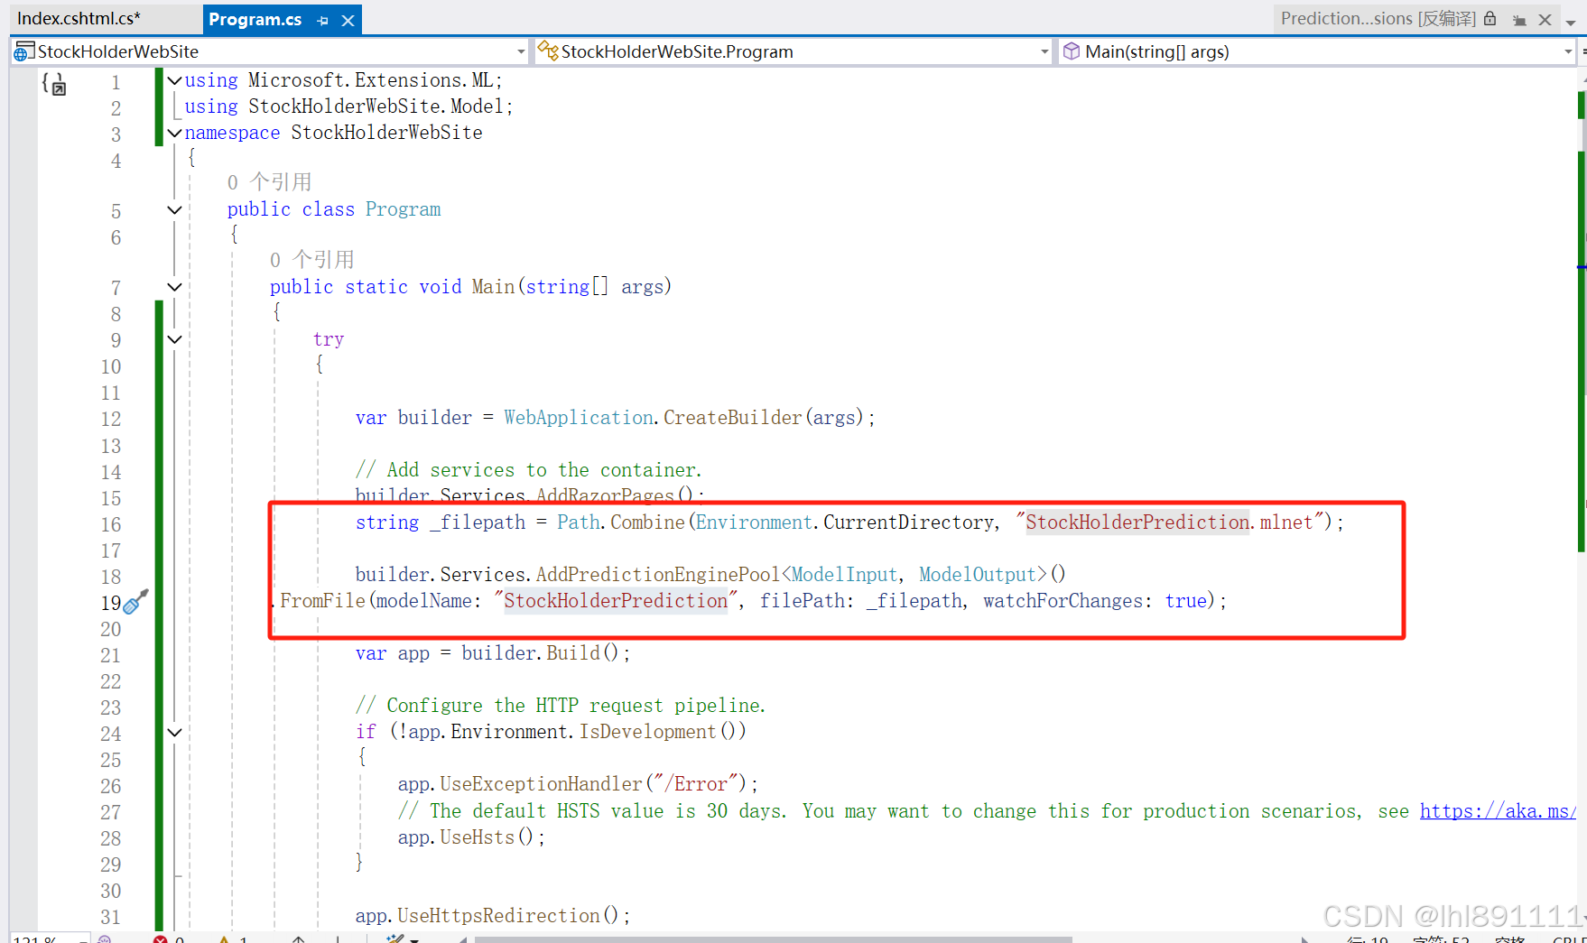Viewport: 1587px width, 943px height.
Task: Collapse the if IsDevelopment block at line 24
Action: pyautogui.click(x=175, y=732)
